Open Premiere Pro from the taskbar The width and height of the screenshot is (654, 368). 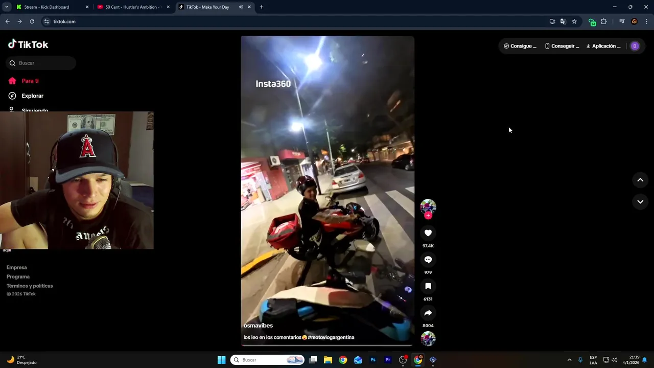pyautogui.click(x=388, y=360)
